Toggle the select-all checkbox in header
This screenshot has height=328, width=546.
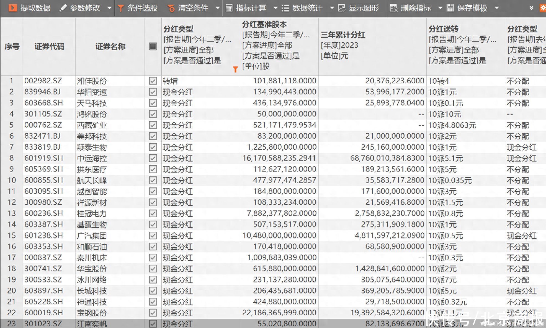(x=153, y=46)
